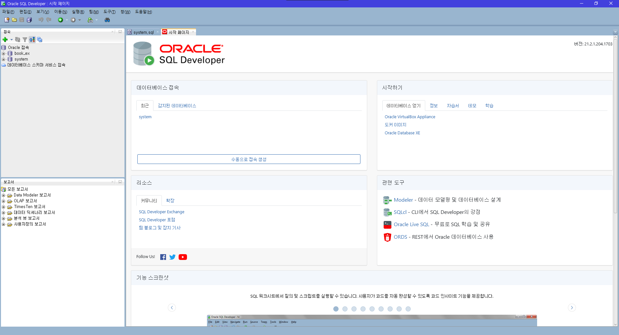Open the Back history dropdown arrow
This screenshot has width=619, height=335.
(67, 20)
